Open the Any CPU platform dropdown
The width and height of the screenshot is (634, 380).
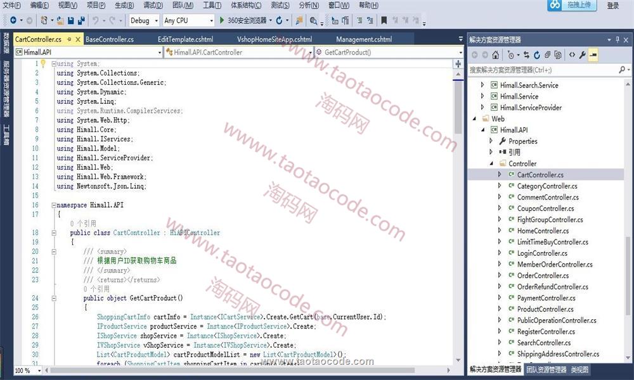click(x=188, y=21)
